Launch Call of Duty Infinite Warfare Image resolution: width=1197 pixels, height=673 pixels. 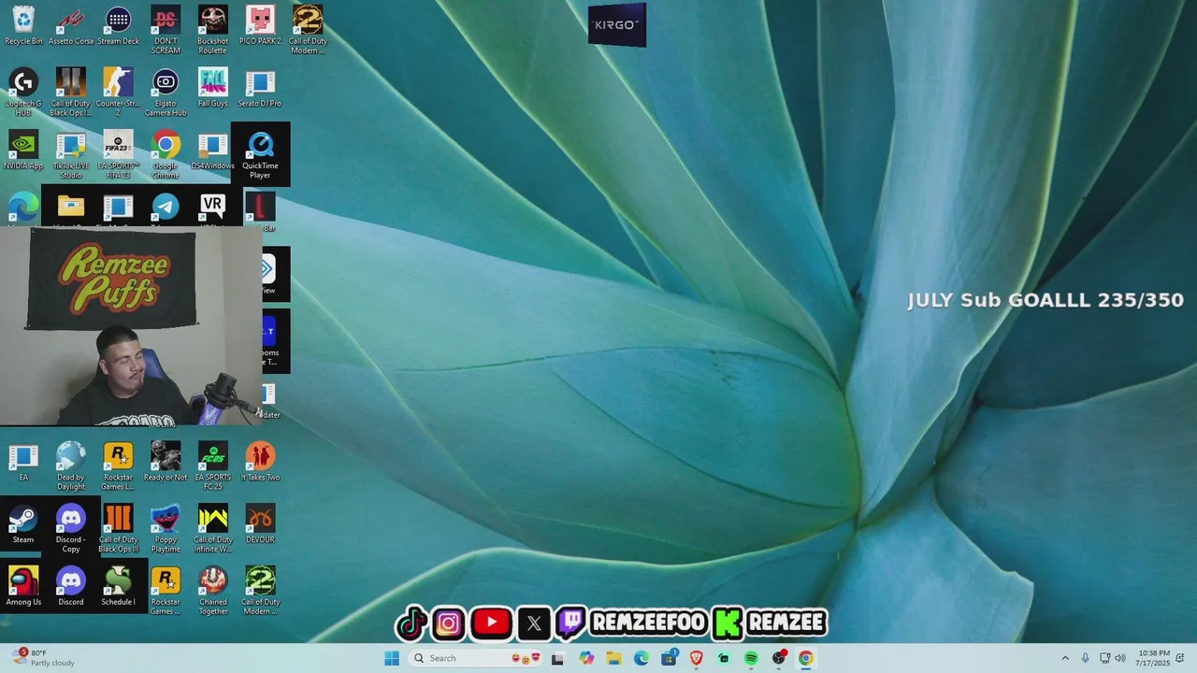point(212,528)
